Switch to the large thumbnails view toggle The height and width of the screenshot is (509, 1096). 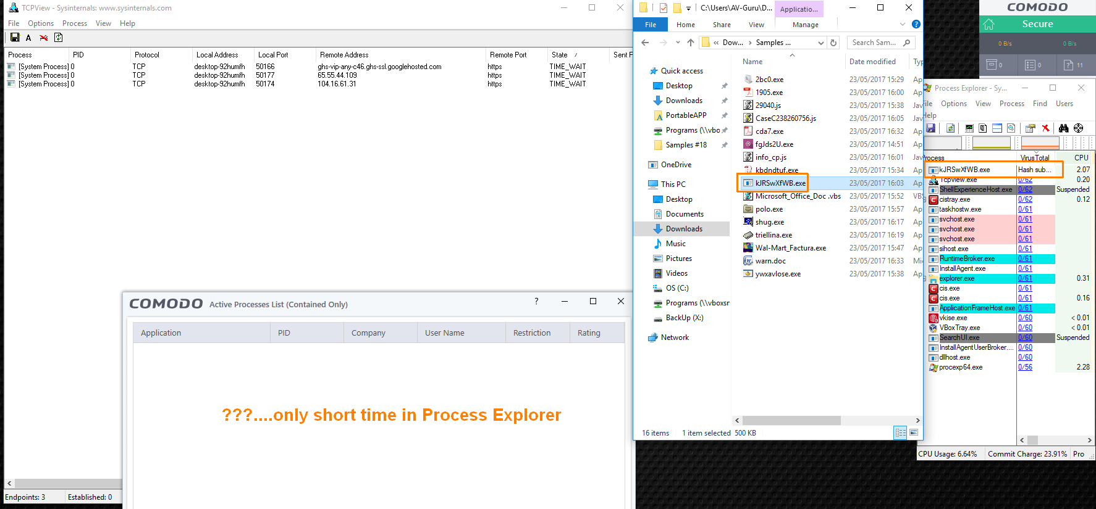click(x=914, y=432)
